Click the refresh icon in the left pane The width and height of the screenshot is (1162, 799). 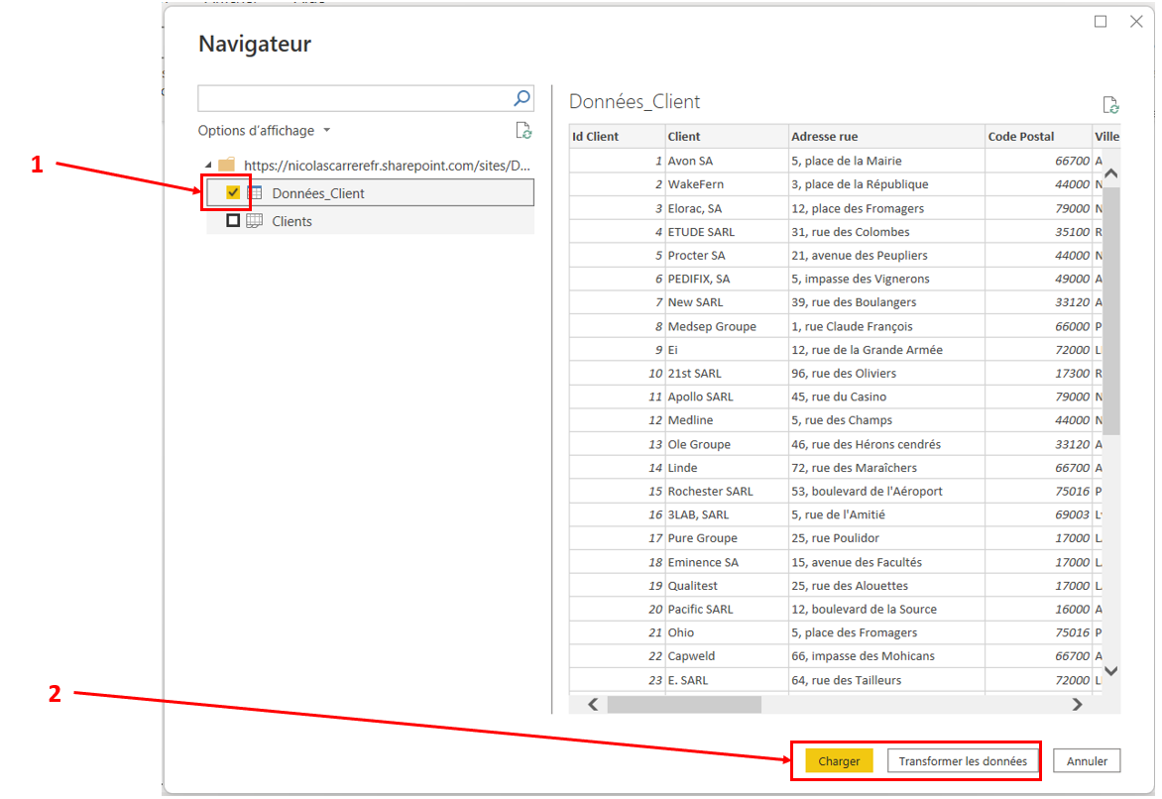coord(523,130)
